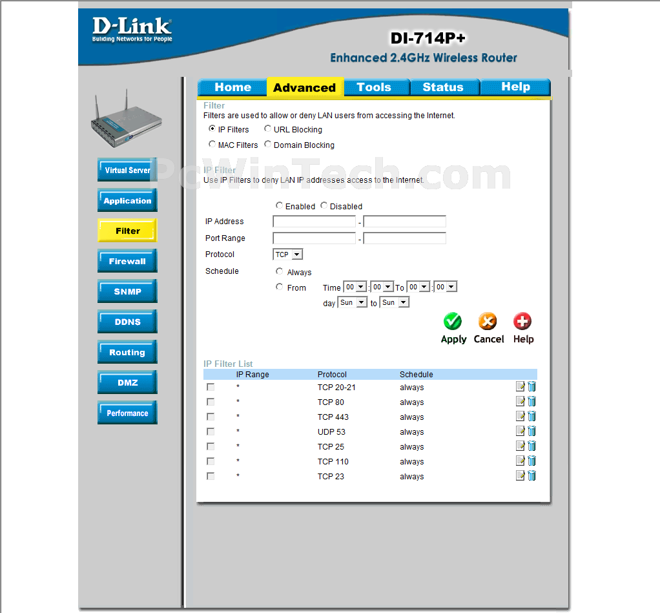Switch to the Advanced tab
Screen dimensions: 660x613
pyautogui.click(x=305, y=87)
